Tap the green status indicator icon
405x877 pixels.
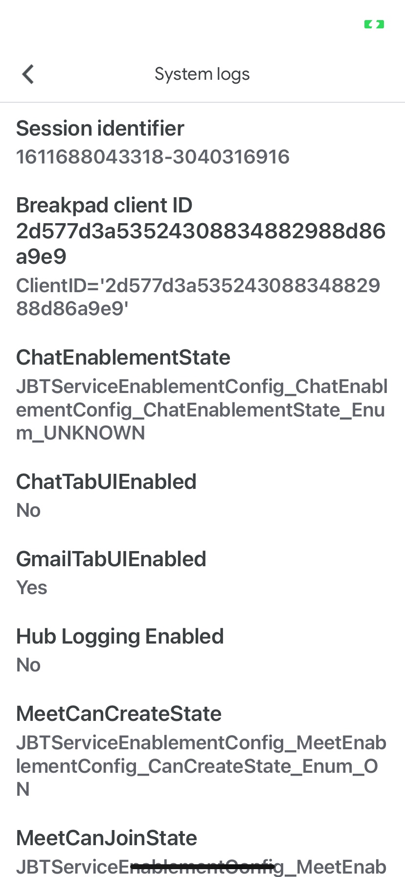click(374, 24)
